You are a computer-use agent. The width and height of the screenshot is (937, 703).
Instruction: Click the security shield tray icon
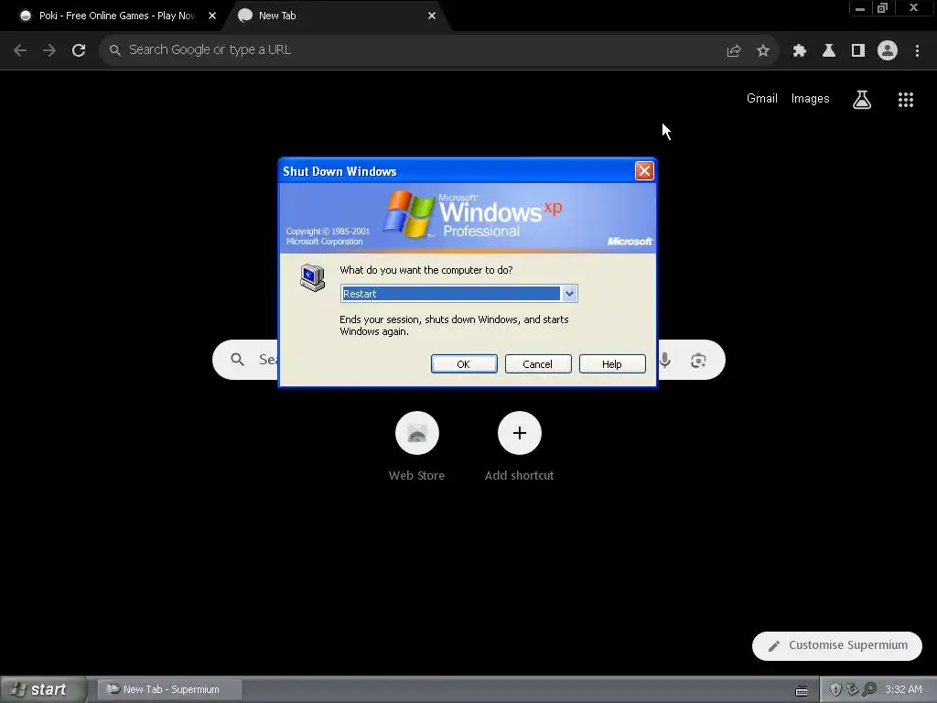pyautogui.click(x=836, y=690)
